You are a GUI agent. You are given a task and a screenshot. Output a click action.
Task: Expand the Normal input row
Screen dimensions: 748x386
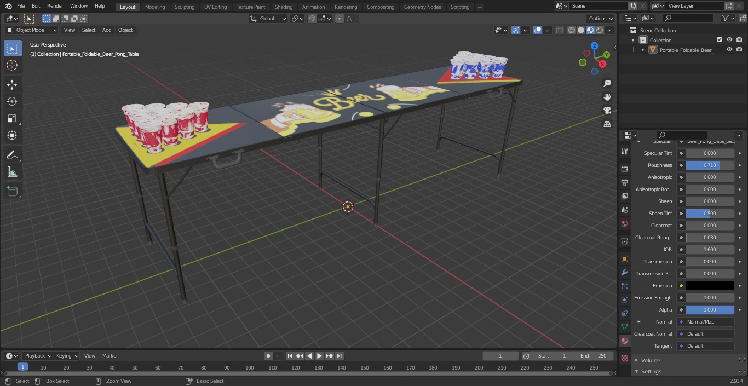pos(638,322)
